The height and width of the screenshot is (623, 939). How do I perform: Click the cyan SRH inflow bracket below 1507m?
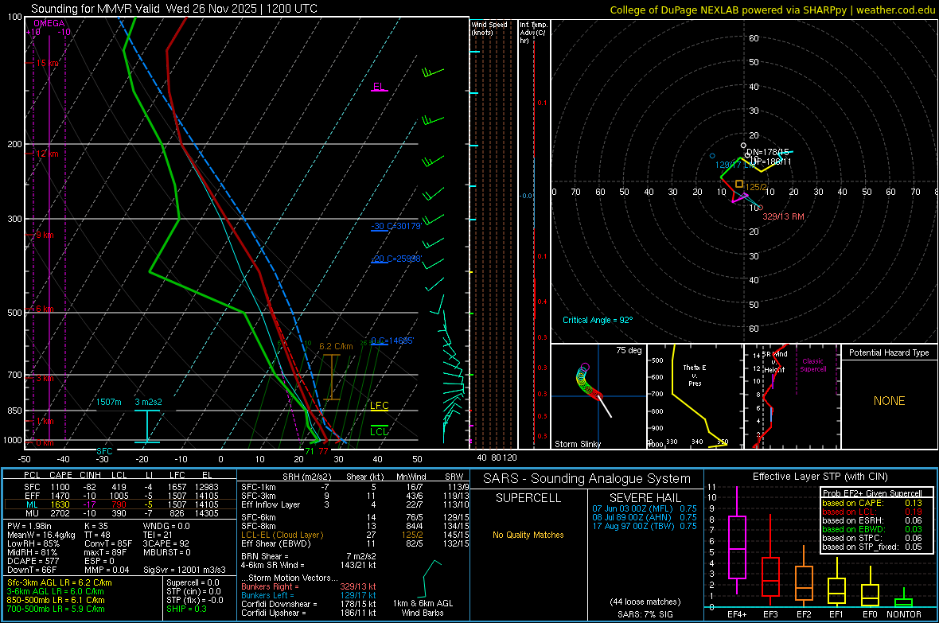pos(146,426)
